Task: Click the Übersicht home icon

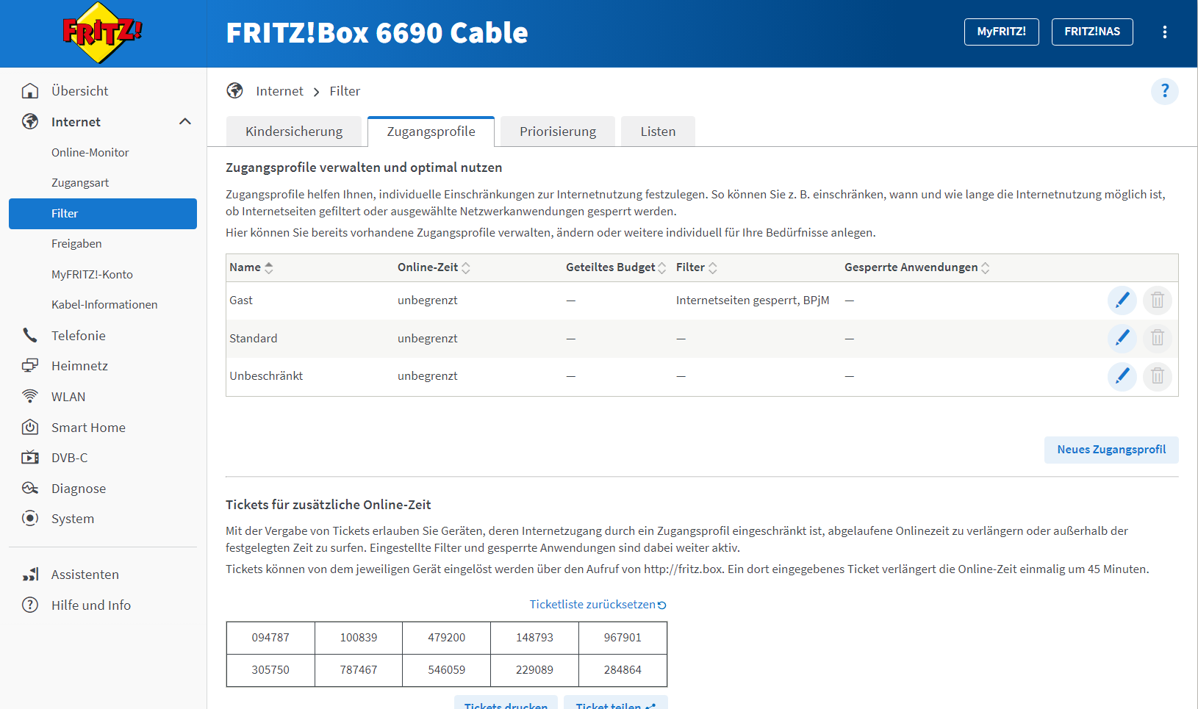Action: click(x=30, y=90)
